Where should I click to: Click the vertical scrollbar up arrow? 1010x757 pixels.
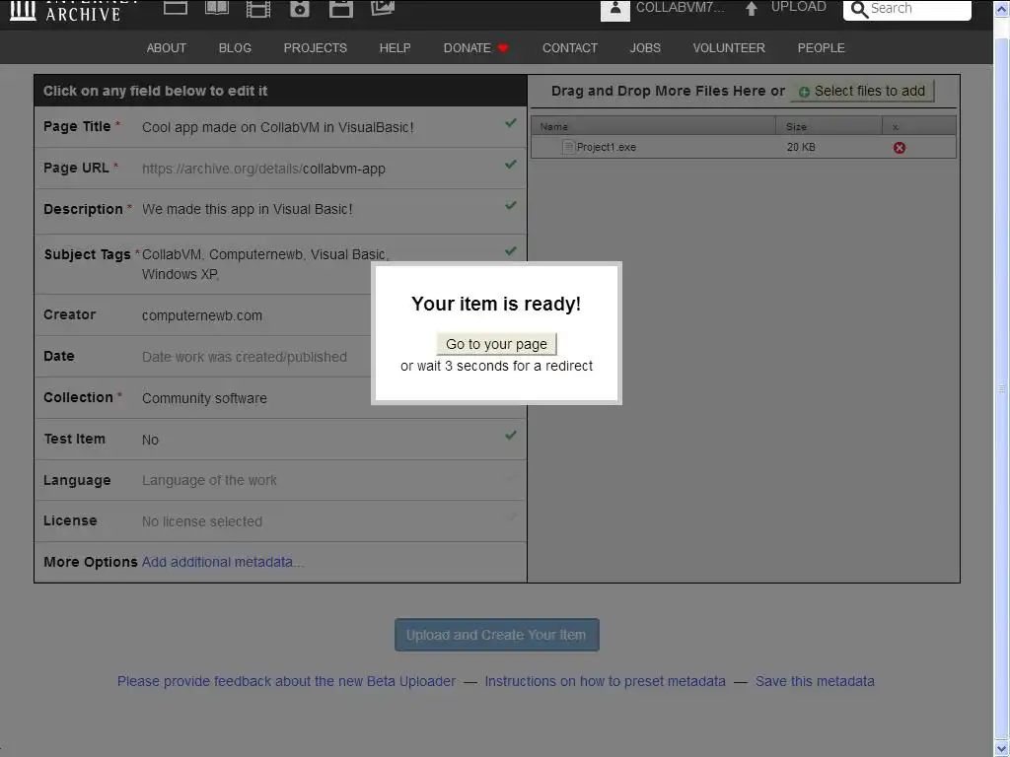(x=1002, y=9)
